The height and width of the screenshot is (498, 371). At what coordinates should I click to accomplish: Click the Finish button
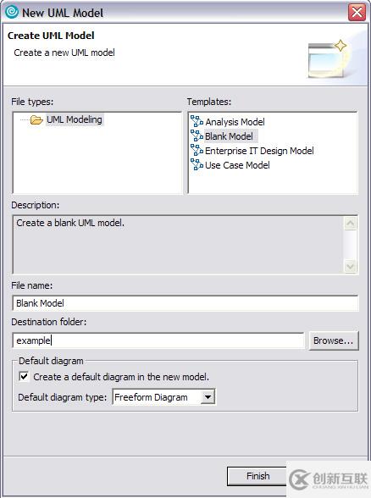point(257,476)
